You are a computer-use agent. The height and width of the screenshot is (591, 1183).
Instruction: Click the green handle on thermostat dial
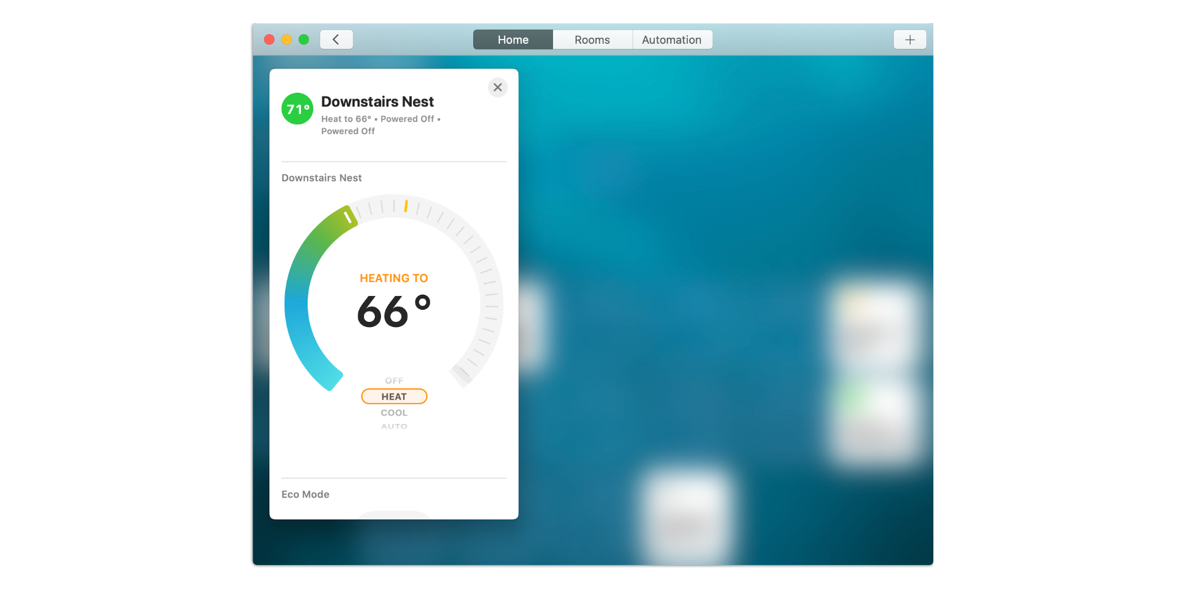(x=348, y=217)
